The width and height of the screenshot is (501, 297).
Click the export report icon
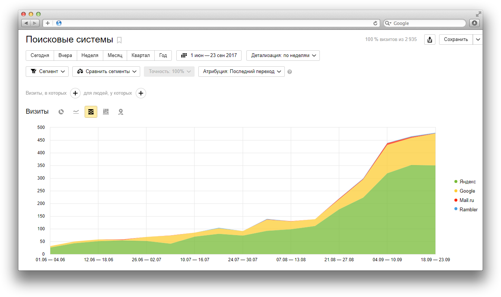pos(430,40)
